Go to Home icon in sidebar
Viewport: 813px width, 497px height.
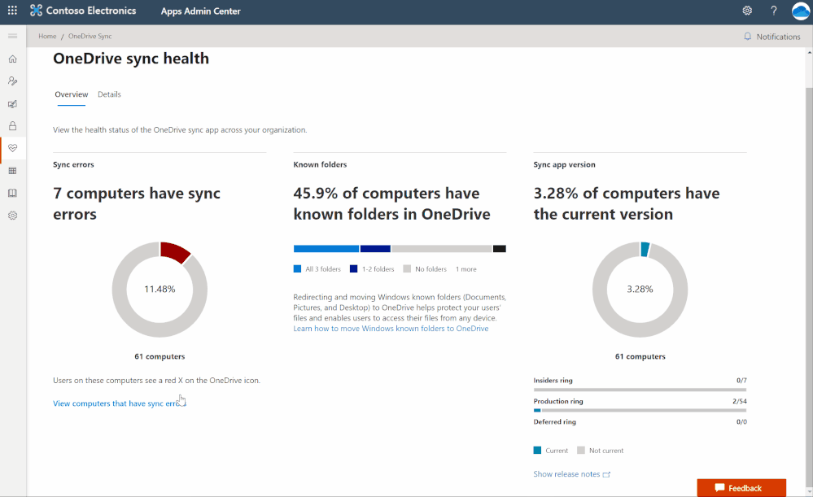[12, 59]
